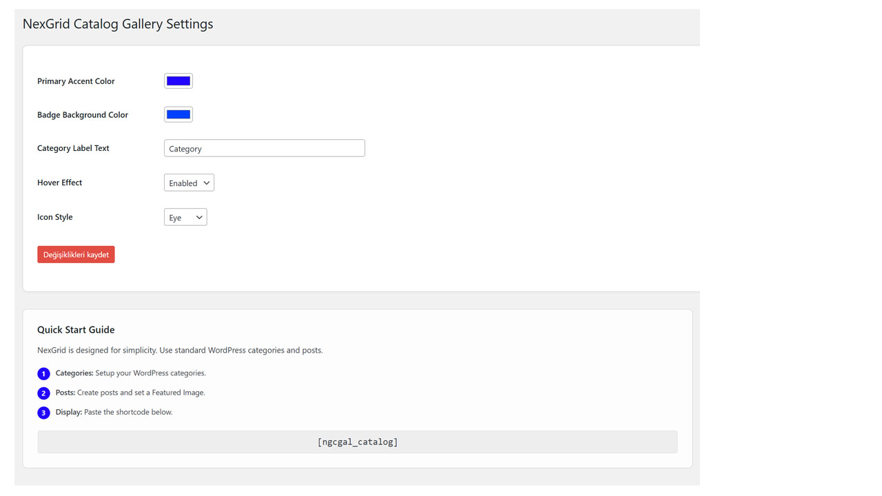Click the bold Display: step text
The height and width of the screenshot is (496, 882).
69,412
